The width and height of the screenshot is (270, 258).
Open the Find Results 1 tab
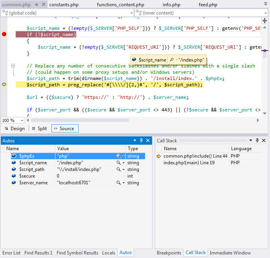[38, 253]
